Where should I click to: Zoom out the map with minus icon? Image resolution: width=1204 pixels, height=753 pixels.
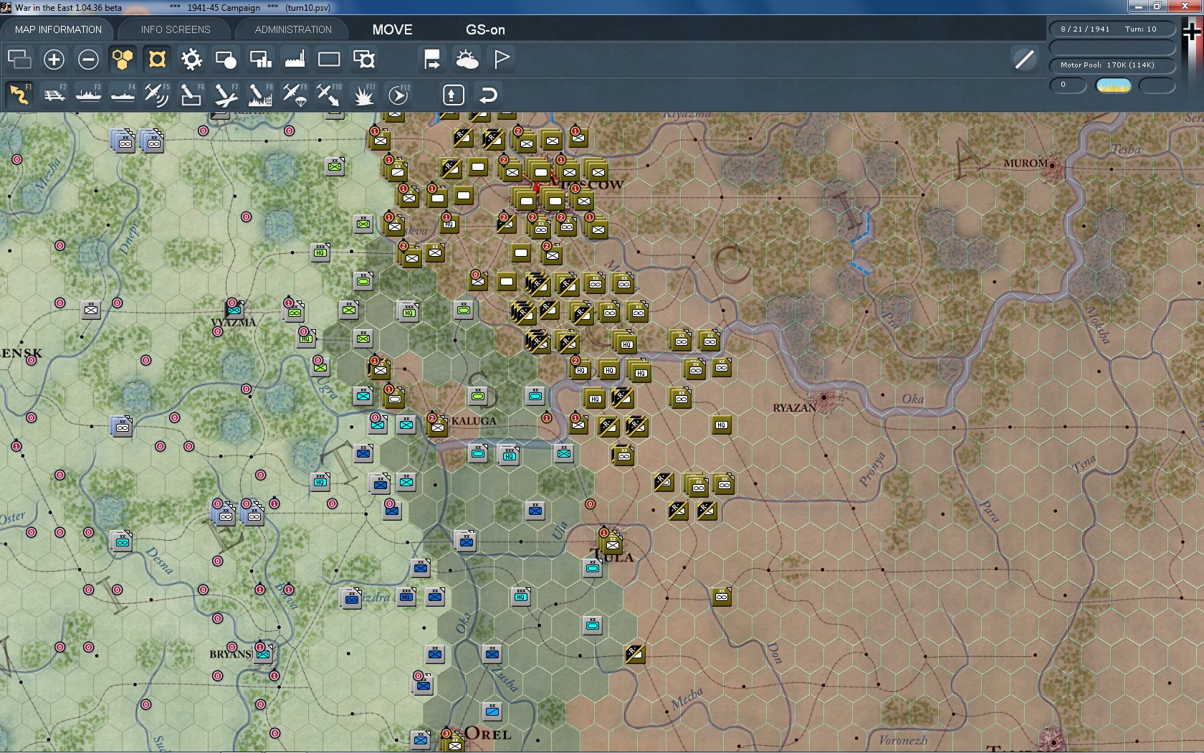(x=88, y=59)
